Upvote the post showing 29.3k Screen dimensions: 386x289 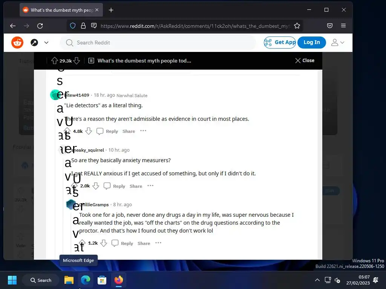click(x=54, y=61)
